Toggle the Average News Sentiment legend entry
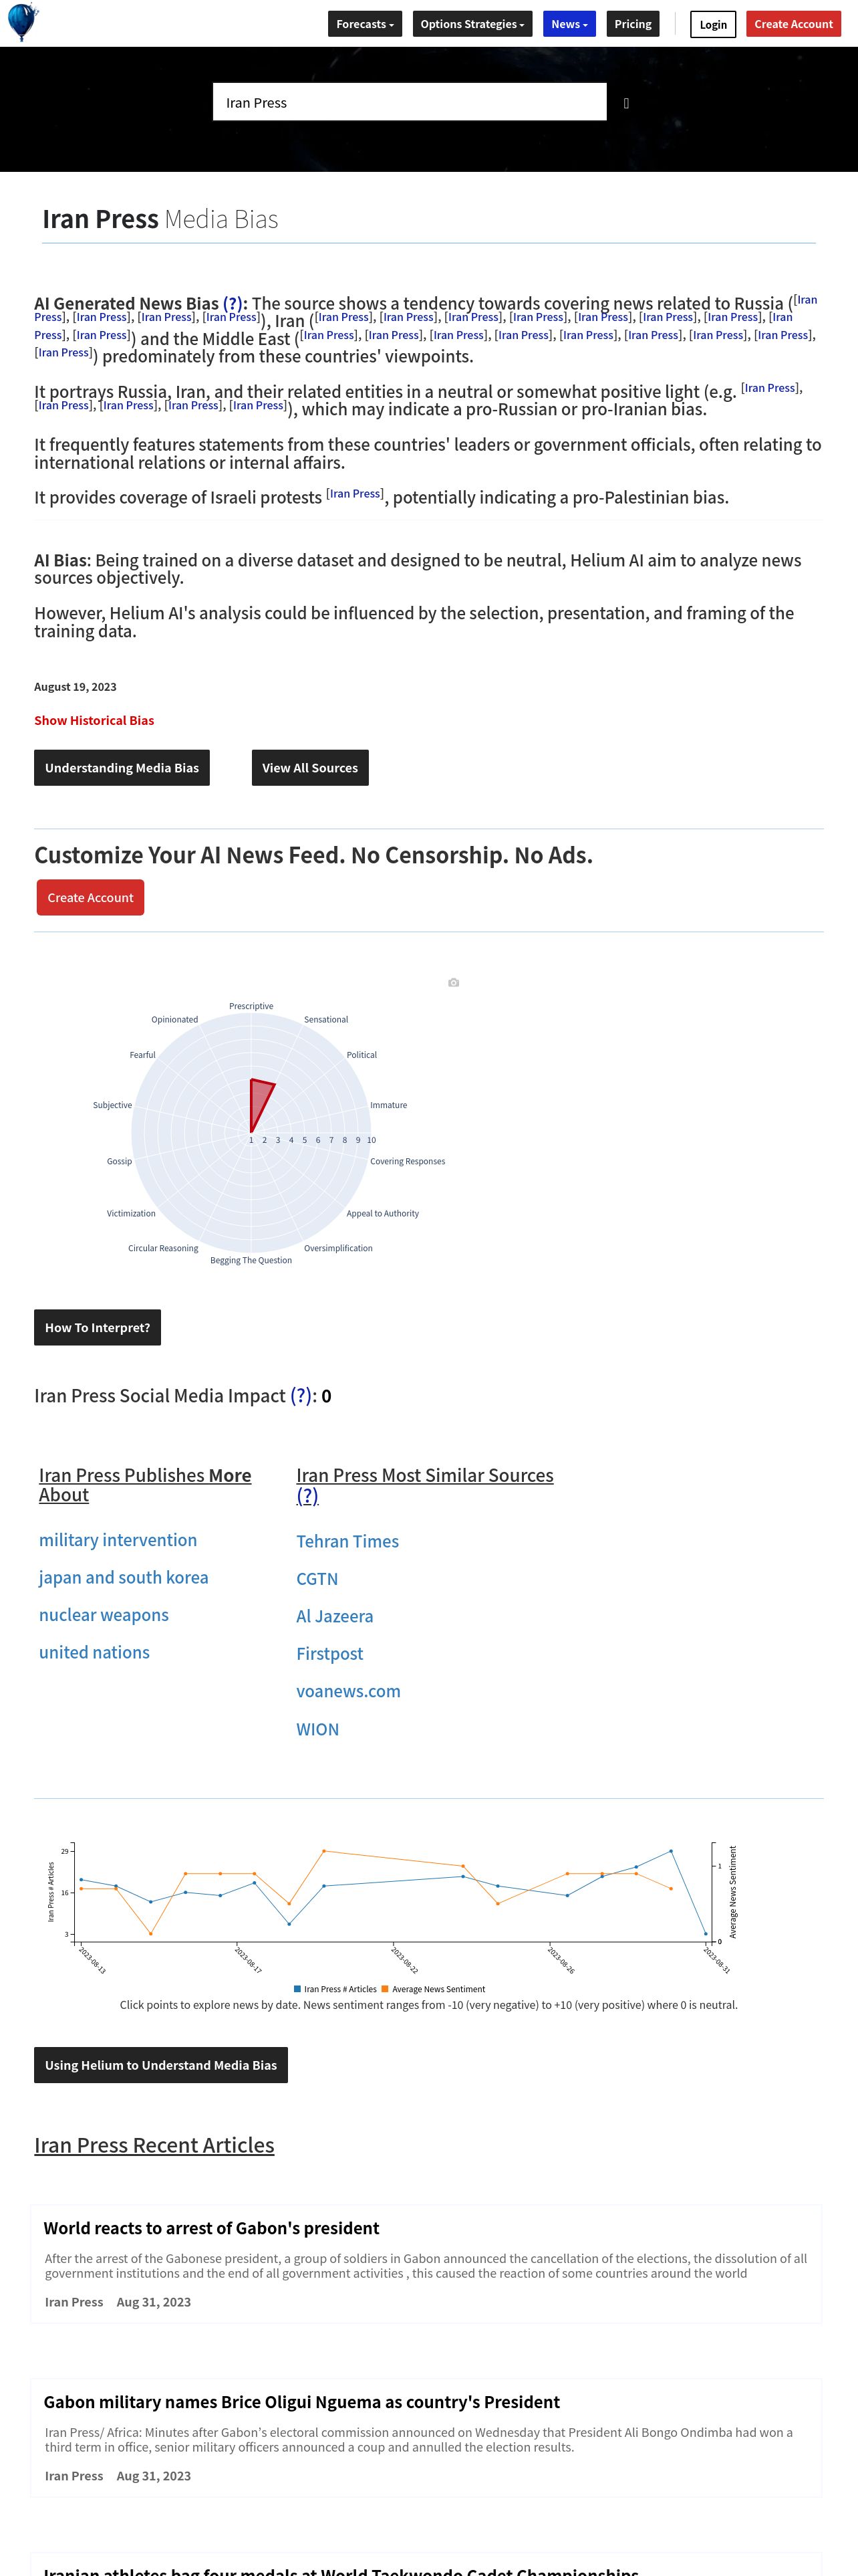 click(x=434, y=1990)
